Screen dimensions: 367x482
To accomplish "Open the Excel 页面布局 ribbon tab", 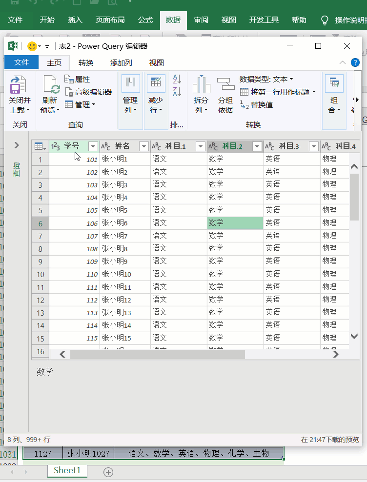I will click(110, 20).
